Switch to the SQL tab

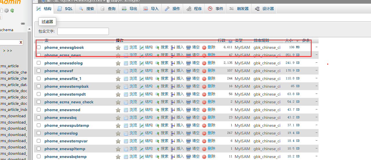click(65, 9)
